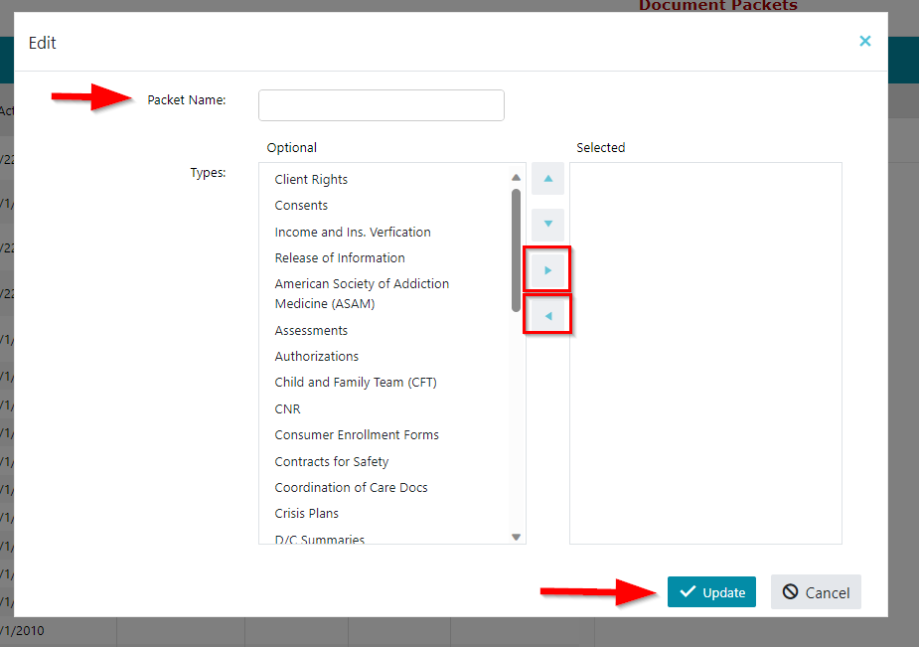
Task: Click scrollbar down arrow in Optional list
Action: pyautogui.click(x=516, y=537)
